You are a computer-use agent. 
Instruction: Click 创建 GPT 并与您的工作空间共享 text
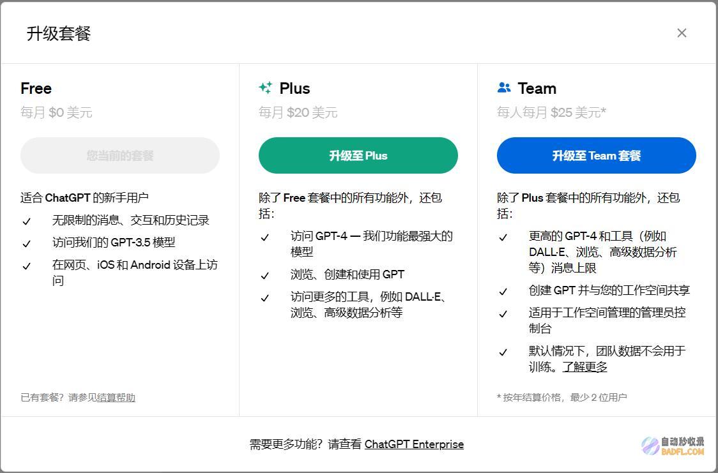click(609, 290)
